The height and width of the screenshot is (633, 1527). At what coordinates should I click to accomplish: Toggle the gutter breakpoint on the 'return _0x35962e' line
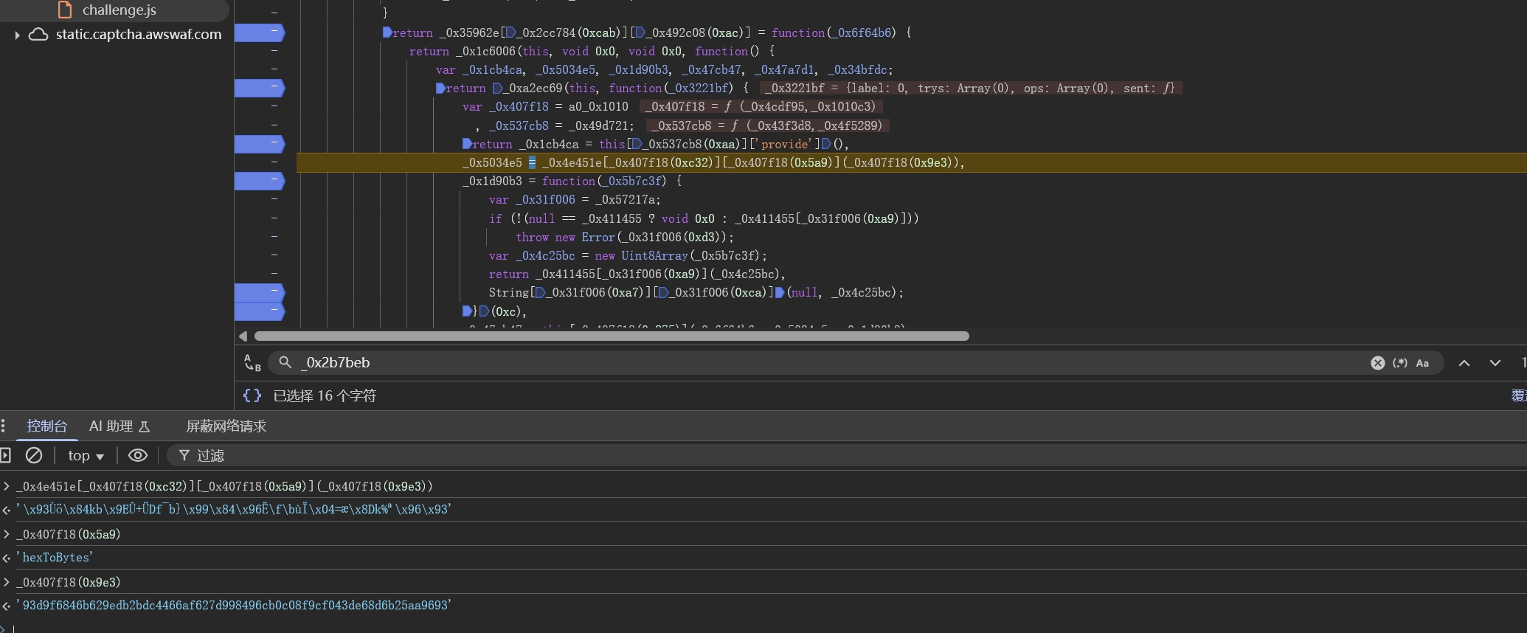(x=260, y=32)
